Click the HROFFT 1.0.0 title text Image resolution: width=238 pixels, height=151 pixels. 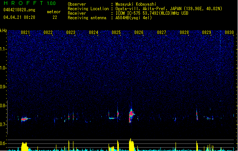click(x=30, y=3)
